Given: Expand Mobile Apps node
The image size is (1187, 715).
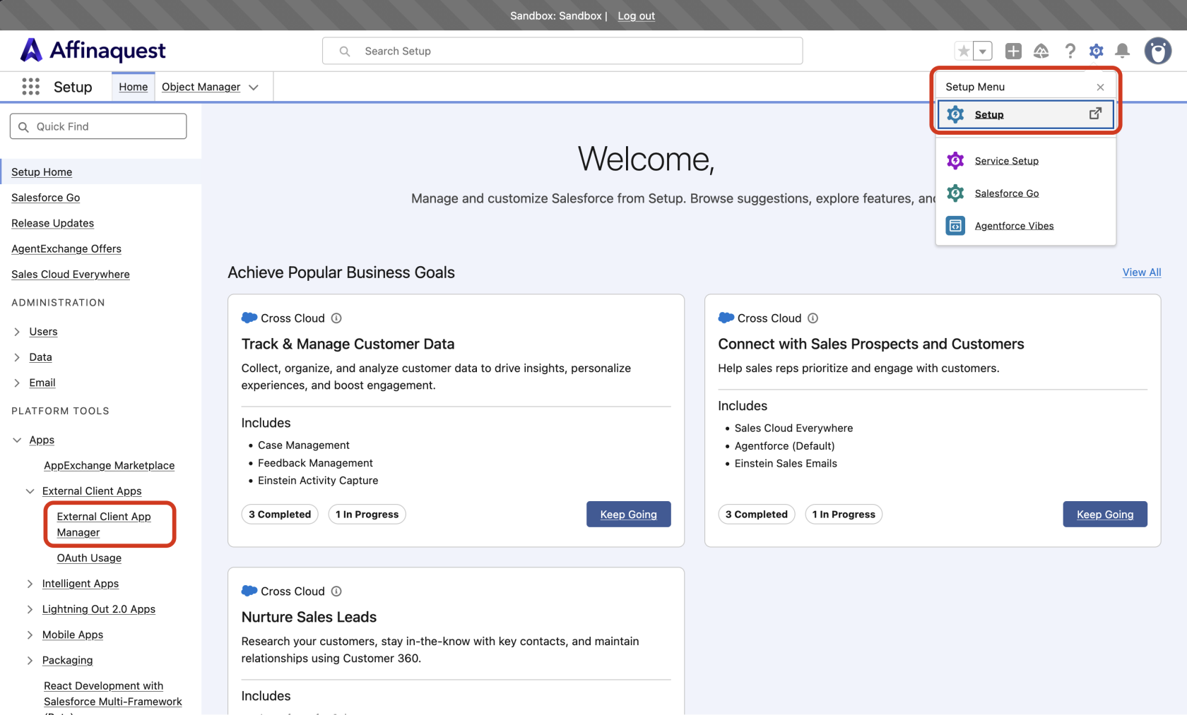Looking at the screenshot, I should pyautogui.click(x=30, y=635).
